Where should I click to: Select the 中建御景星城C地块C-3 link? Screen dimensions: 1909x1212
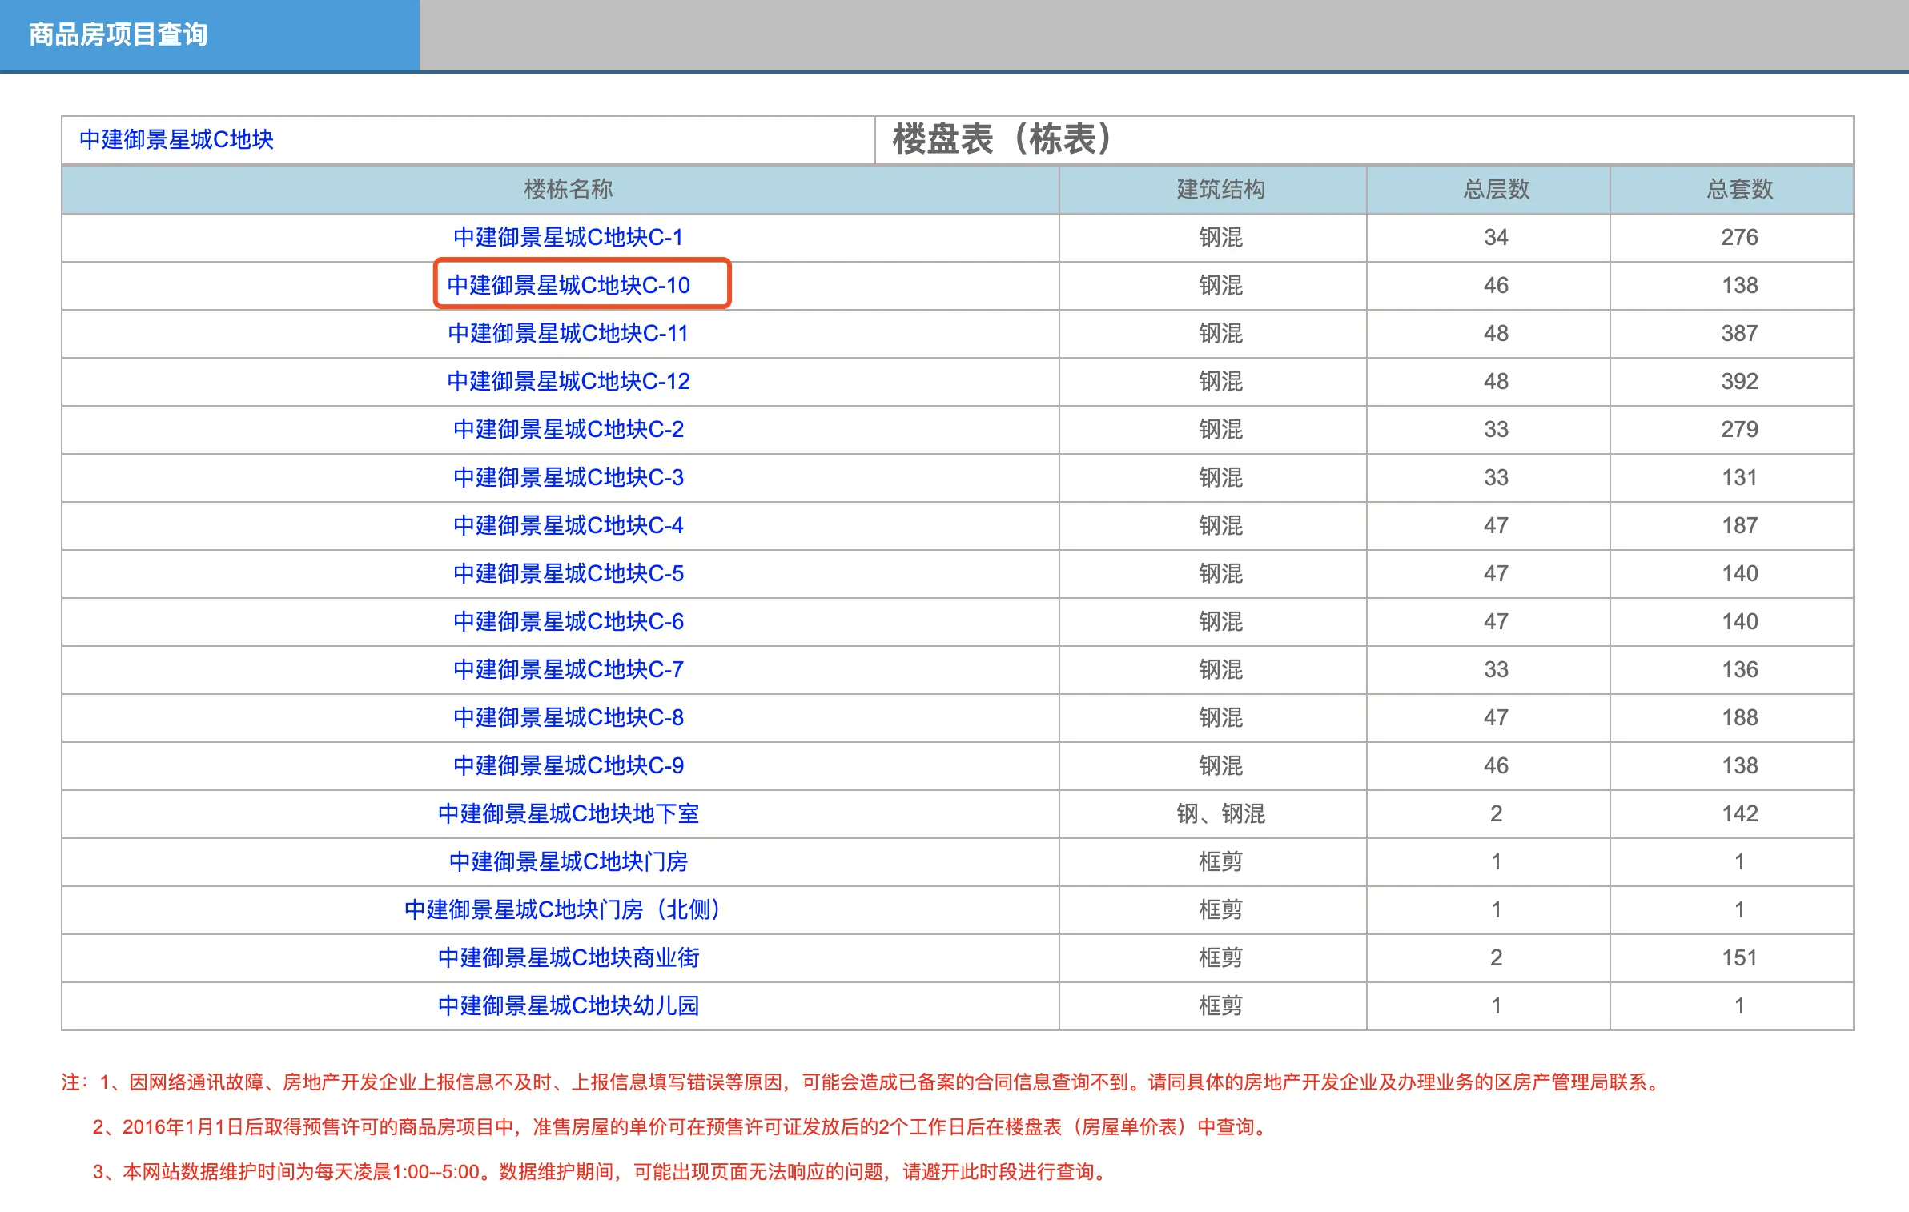pos(568,477)
